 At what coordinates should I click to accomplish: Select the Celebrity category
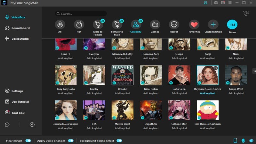click(136, 27)
